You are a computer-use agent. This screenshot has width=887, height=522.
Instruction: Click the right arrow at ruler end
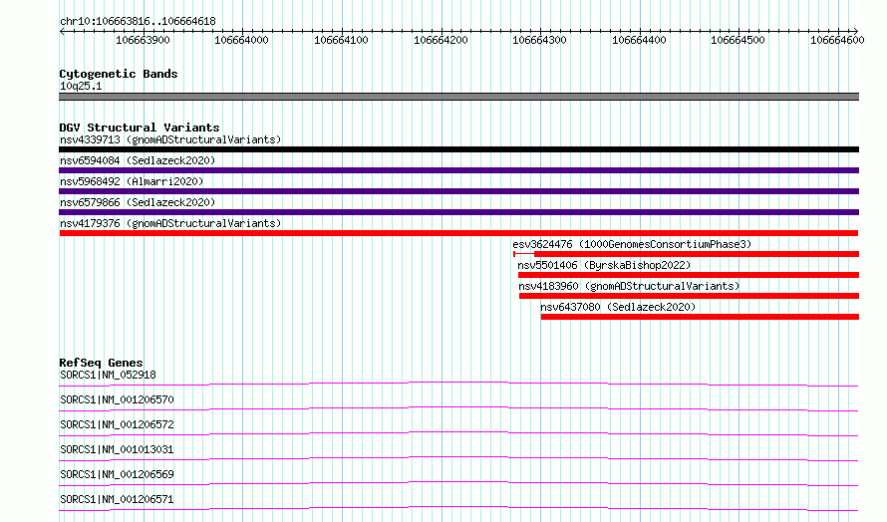856,32
